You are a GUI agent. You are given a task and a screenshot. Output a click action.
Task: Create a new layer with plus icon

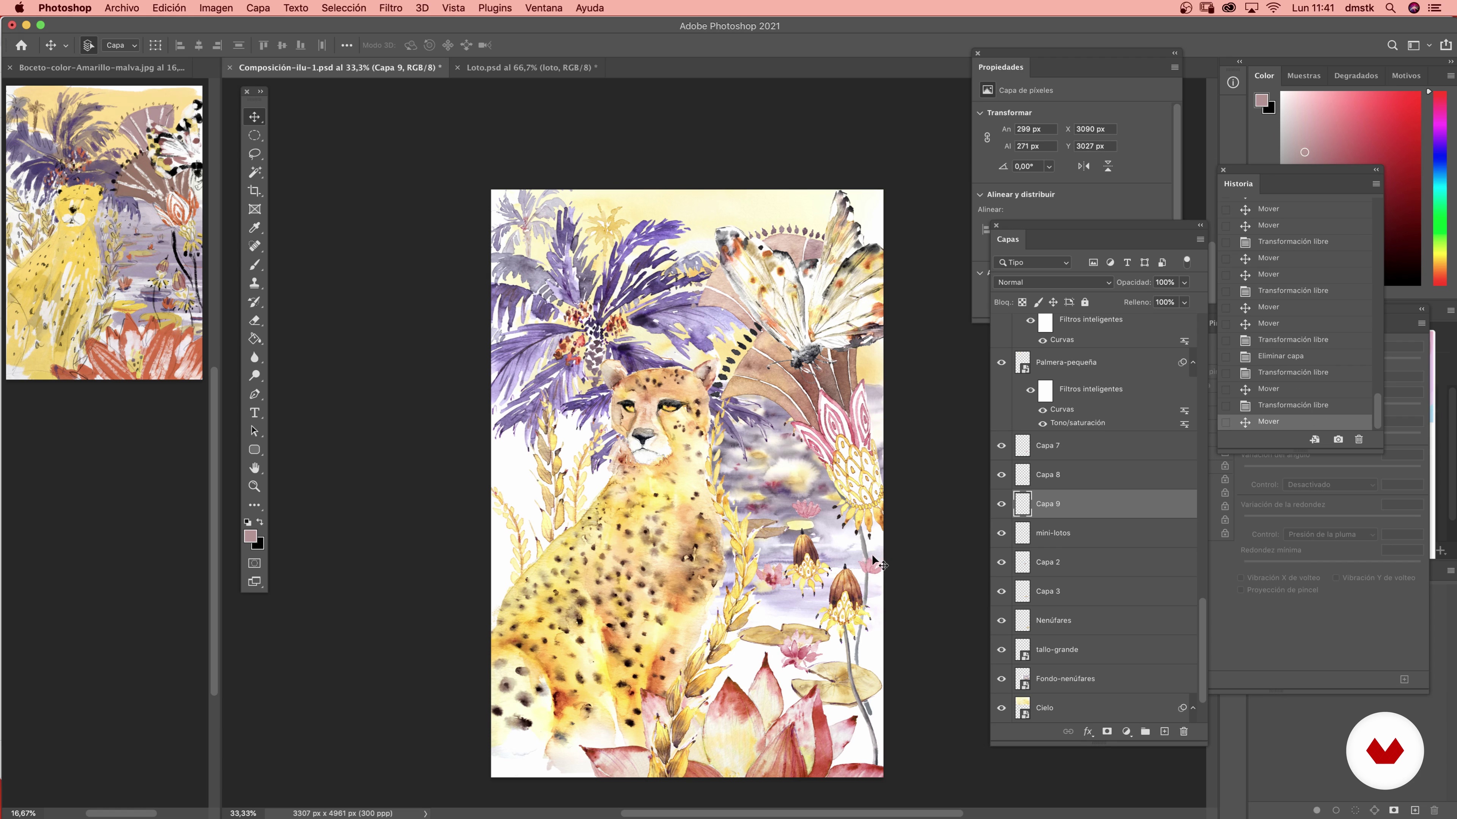click(1164, 731)
